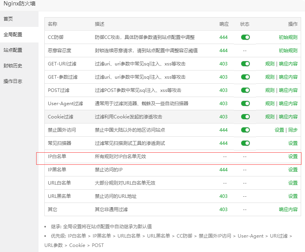Open 设置 for URL黑名单
The image size is (305, 252).
[x=293, y=196]
